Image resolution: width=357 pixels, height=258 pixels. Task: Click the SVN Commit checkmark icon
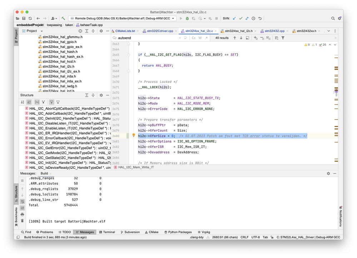pyautogui.click(x=241, y=19)
